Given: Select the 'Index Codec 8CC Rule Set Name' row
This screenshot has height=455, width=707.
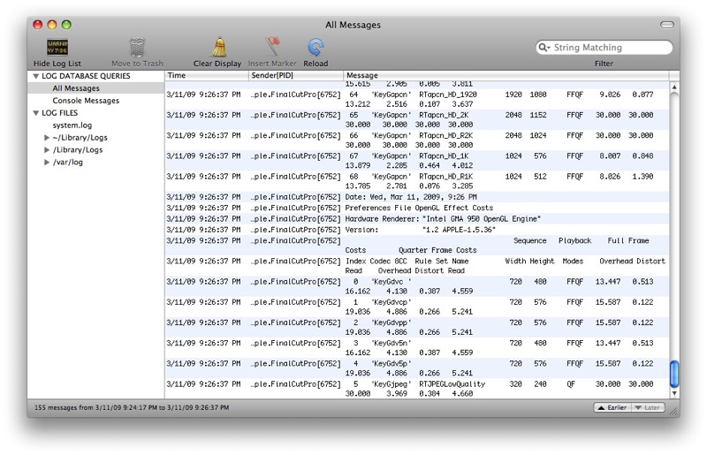Looking at the screenshot, I should click(x=417, y=266).
